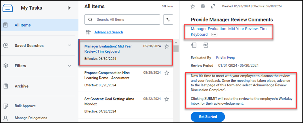Open the Archive section

click(x=22, y=86)
